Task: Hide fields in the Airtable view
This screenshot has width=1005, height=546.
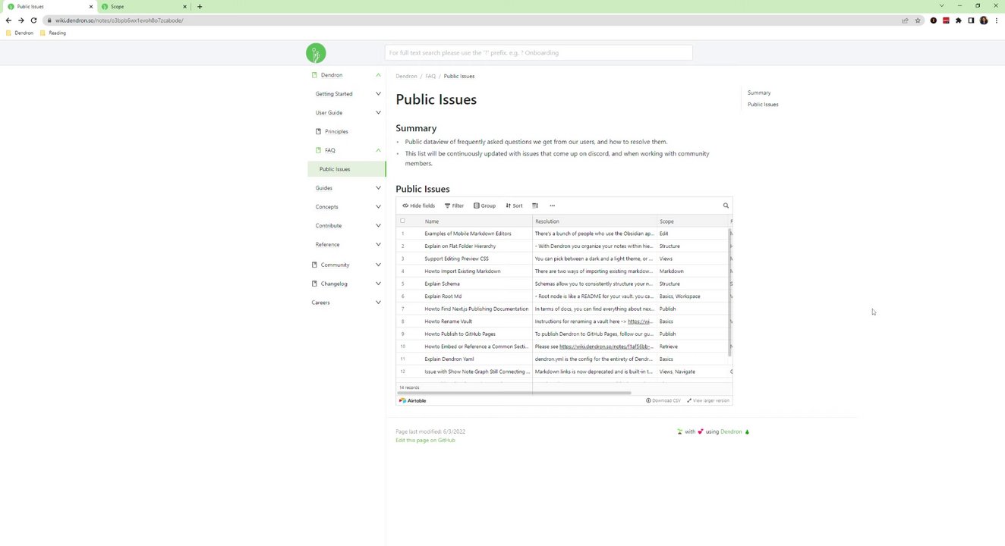Action: (x=419, y=206)
